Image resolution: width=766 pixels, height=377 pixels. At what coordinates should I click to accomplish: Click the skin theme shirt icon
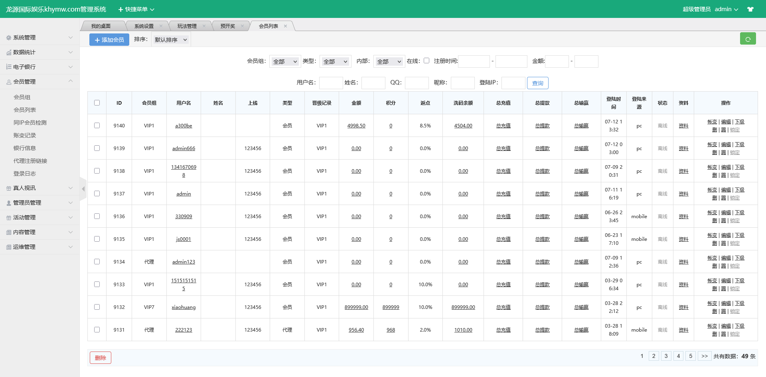click(750, 9)
